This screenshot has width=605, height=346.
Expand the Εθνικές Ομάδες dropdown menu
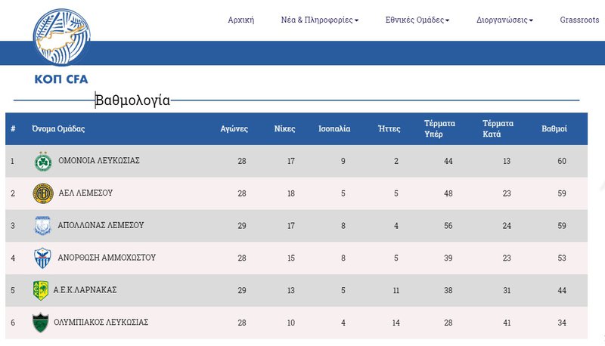coord(417,20)
